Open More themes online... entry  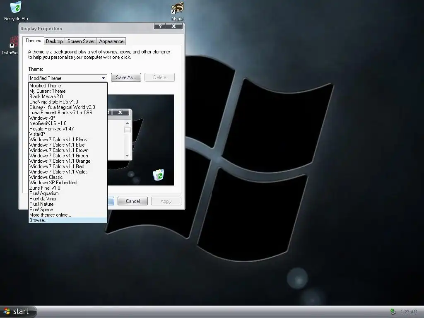[x=68, y=215]
